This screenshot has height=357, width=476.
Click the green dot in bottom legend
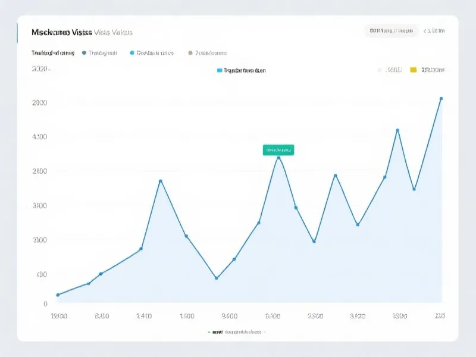pyautogui.click(x=209, y=332)
